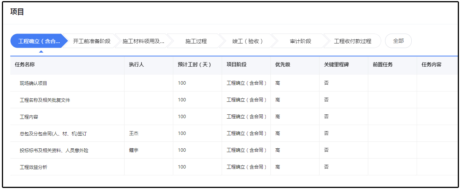Screen dimensions: 462x191
Task: Switch to 审计阶段 stage tab
Action: tap(300, 41)
